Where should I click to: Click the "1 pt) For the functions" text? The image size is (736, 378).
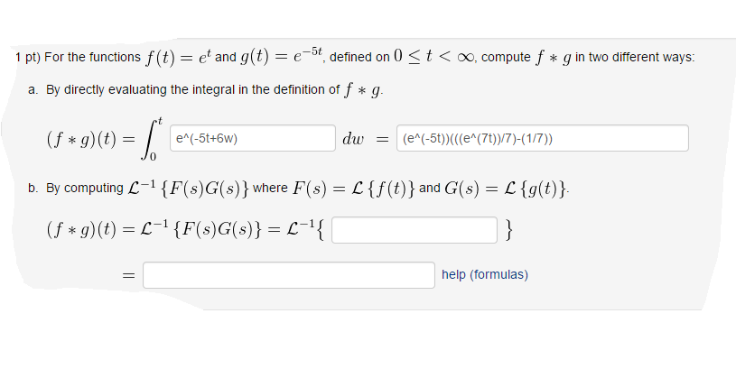(x=78, y=57)
